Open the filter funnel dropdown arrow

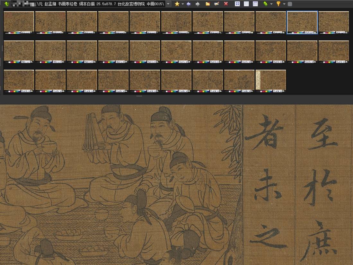[284, 4]
